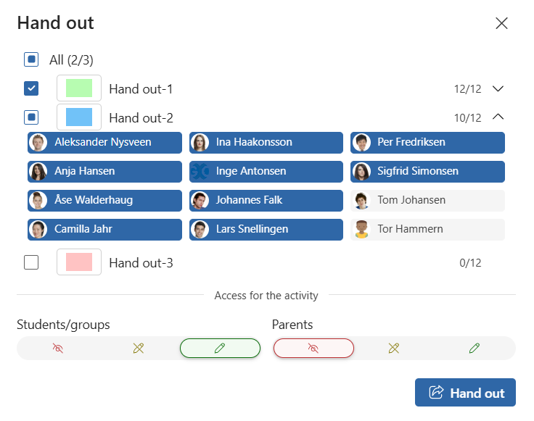Choose parents read-only crossed pencil icon

394,349
